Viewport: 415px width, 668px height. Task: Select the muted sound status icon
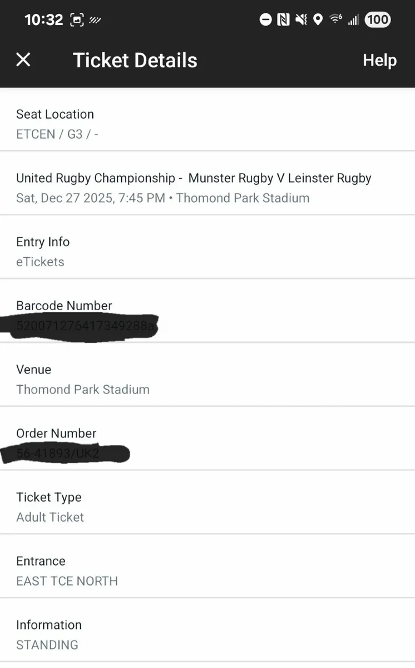click(301, 19)
